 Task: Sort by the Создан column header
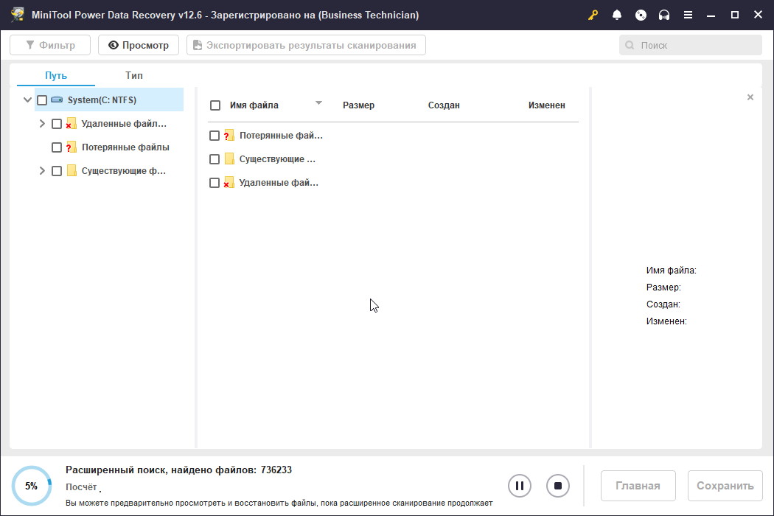[444, 105]
